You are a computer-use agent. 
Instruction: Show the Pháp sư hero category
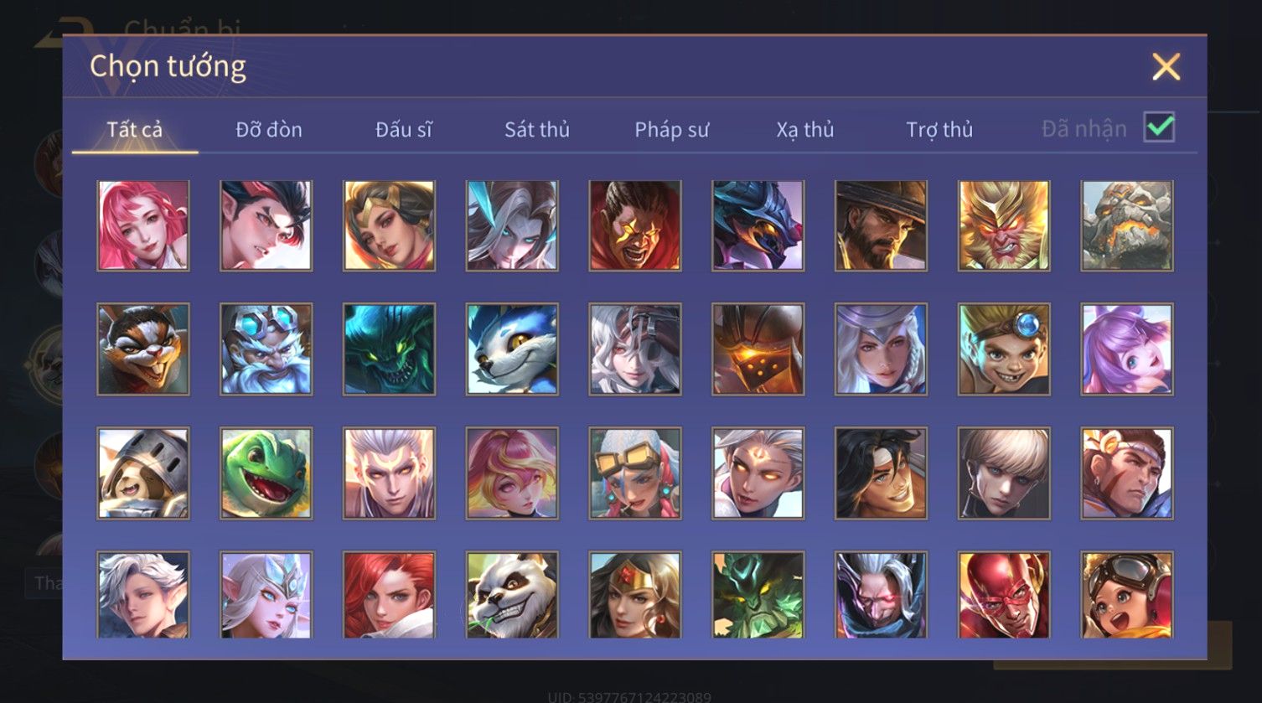click(671, 129)
